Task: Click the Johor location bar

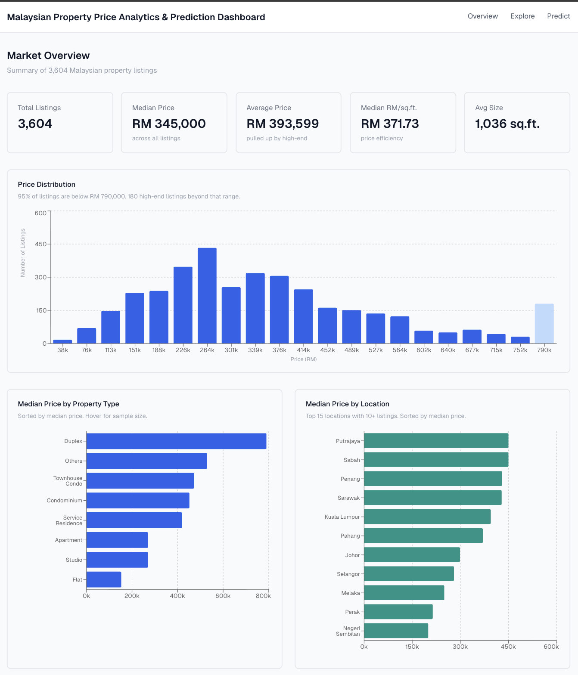Action: (x=412, y=555)
